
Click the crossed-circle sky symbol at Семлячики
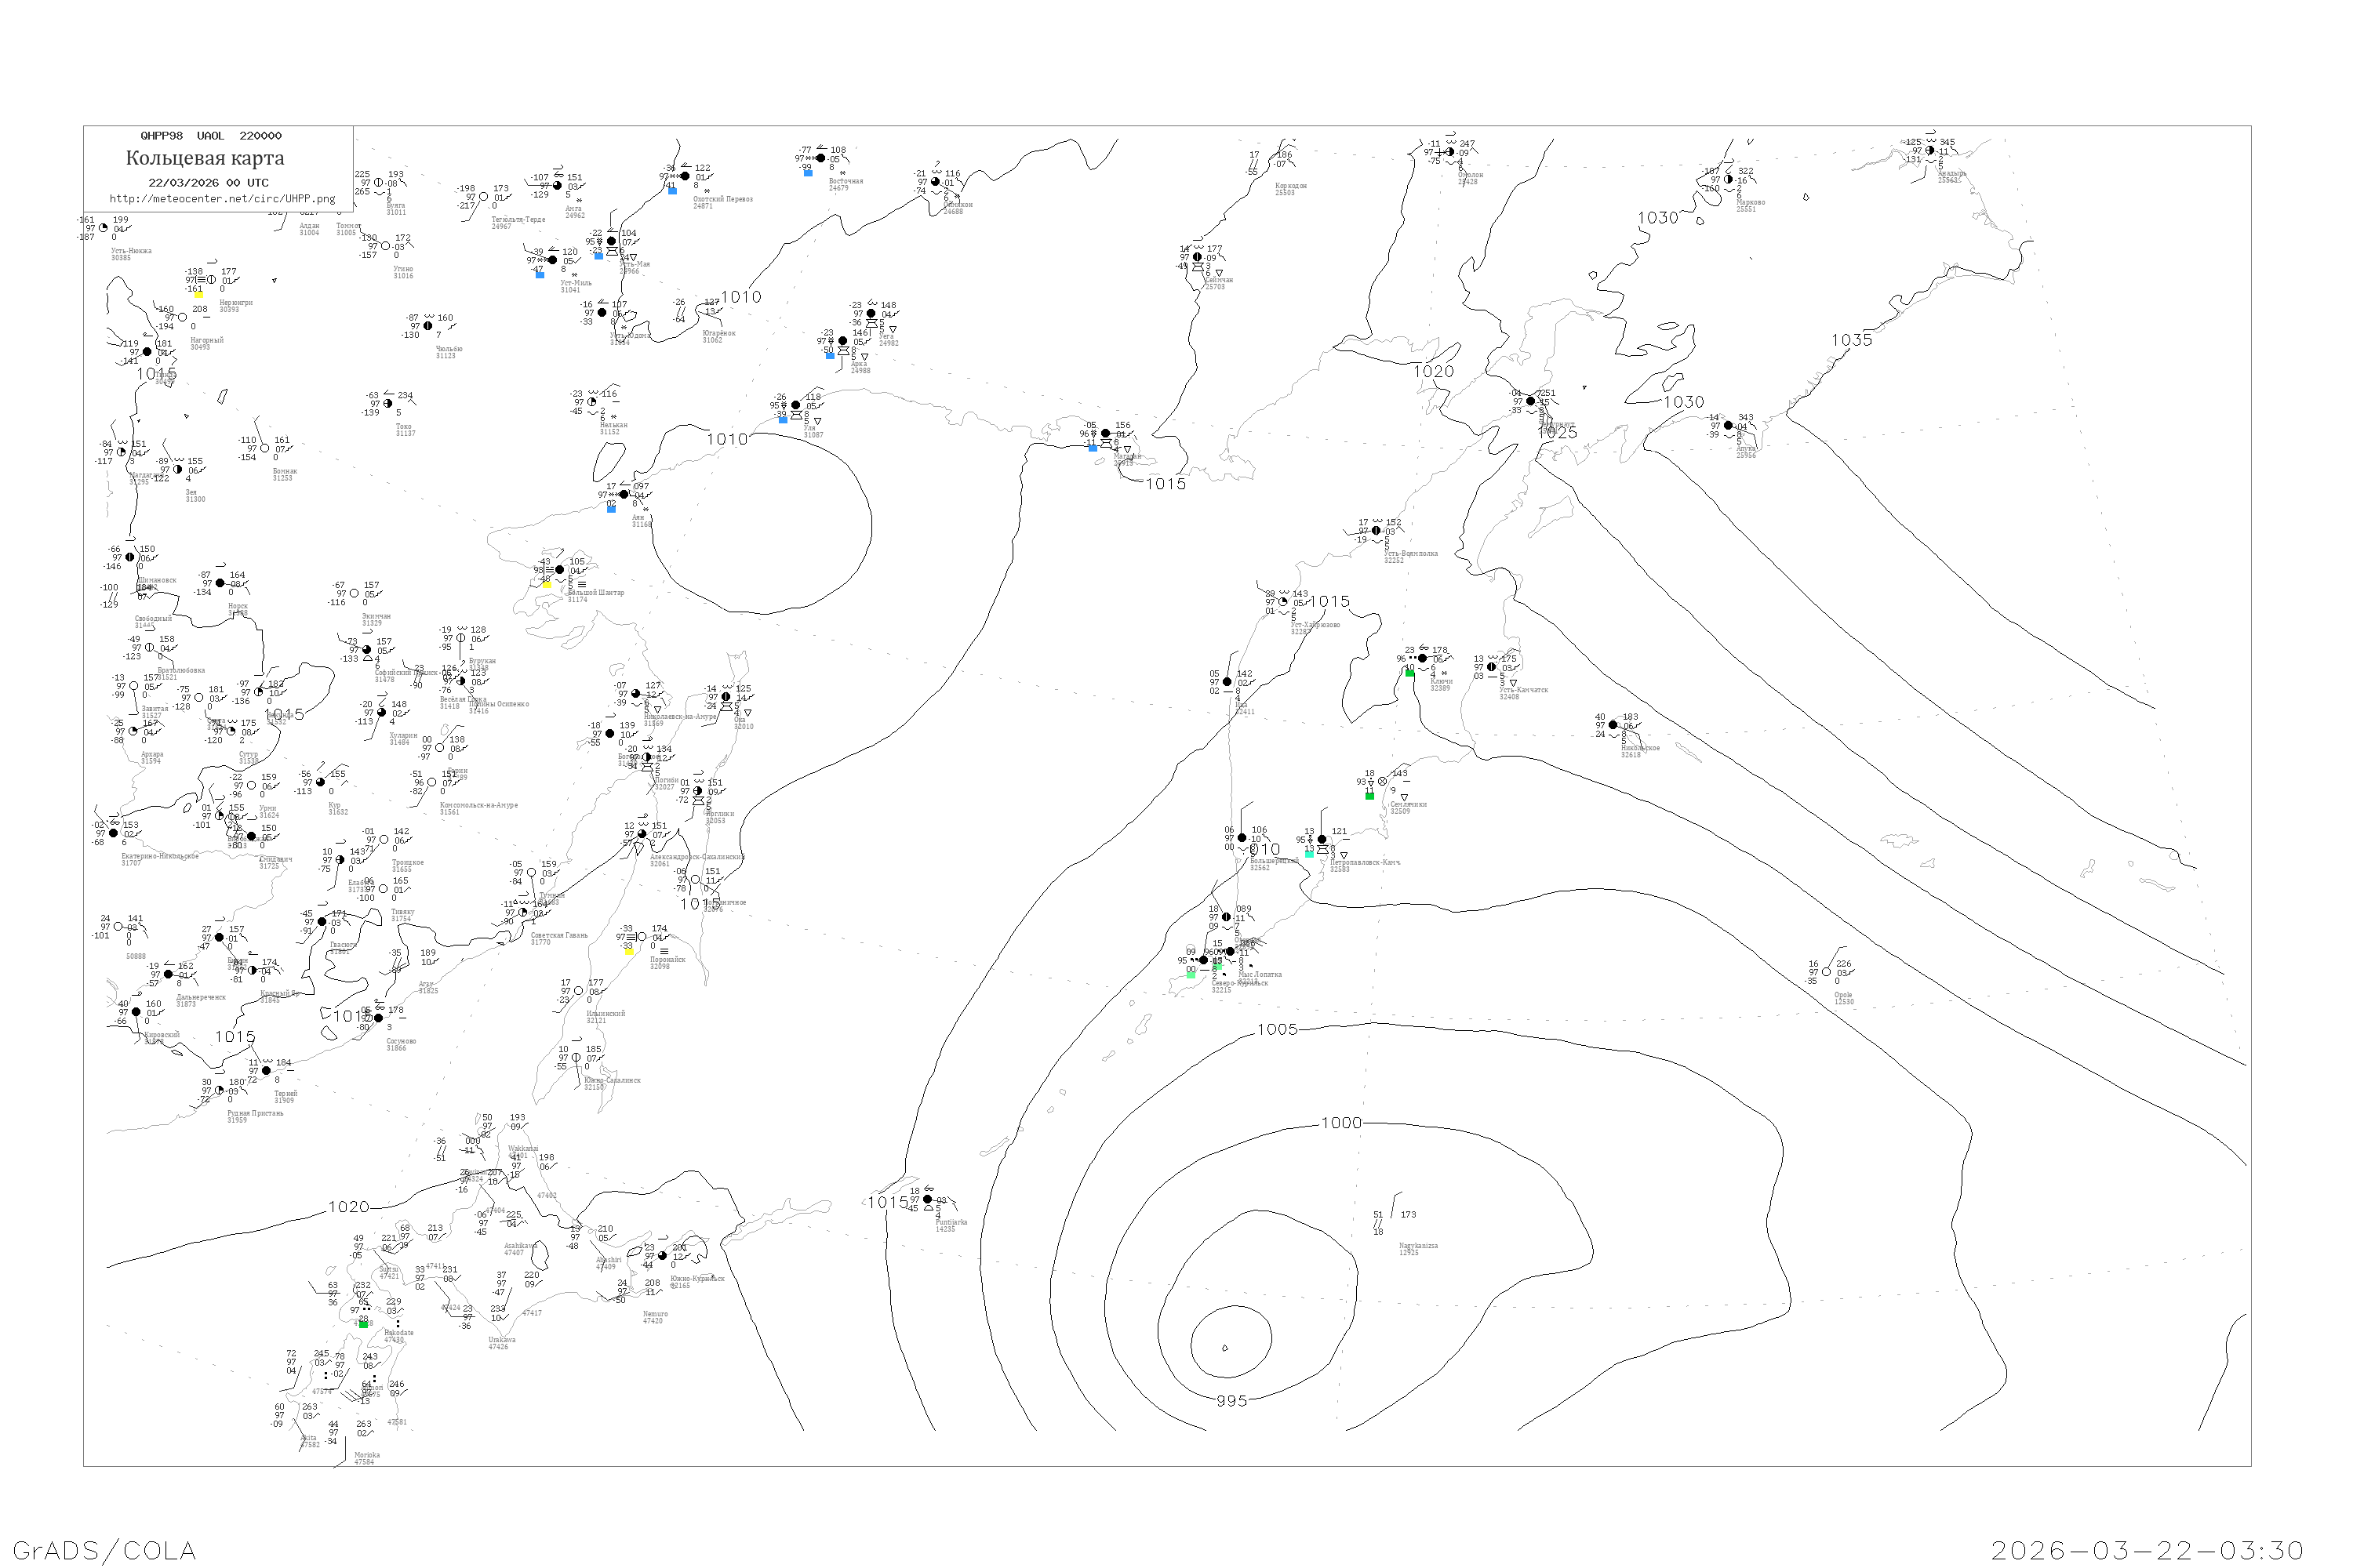click(x=1383, y=781)
